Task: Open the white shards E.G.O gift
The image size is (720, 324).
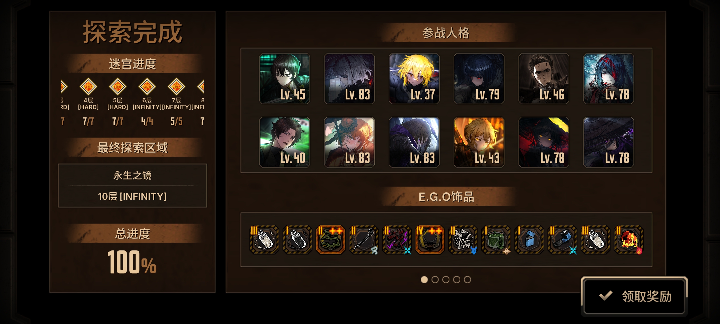Action: (463, 240)
